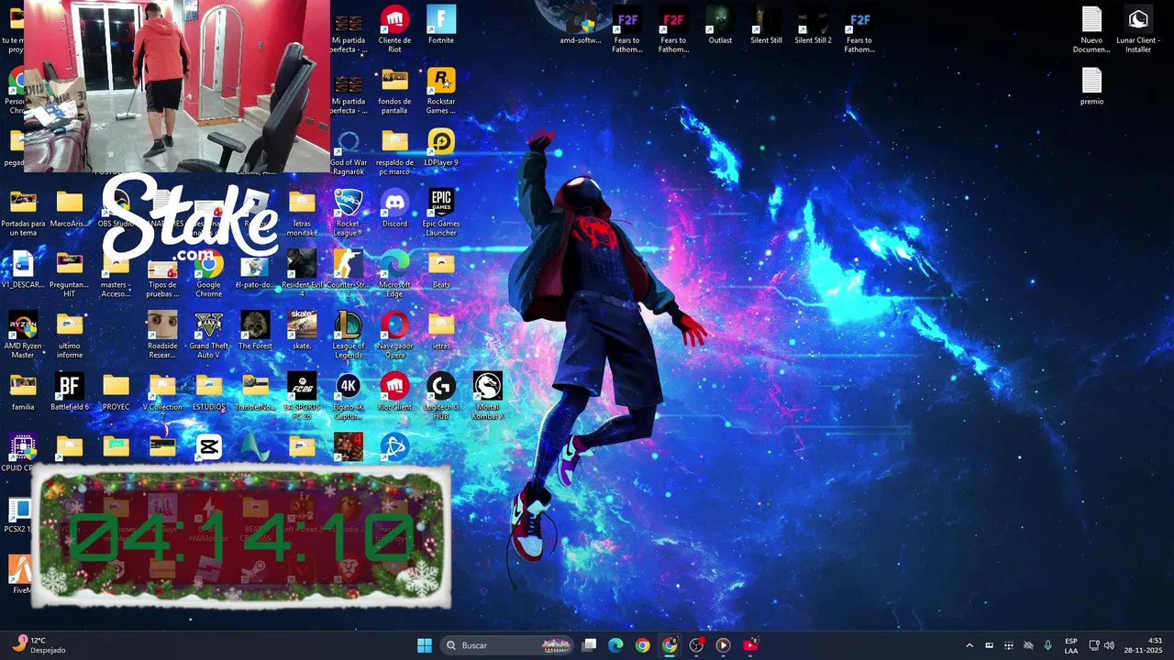Image resolution: width=1174 pixels, height=660 pixels.
Task: Select the LDPlayer 9 shortcut
Action: coord(441,148)
